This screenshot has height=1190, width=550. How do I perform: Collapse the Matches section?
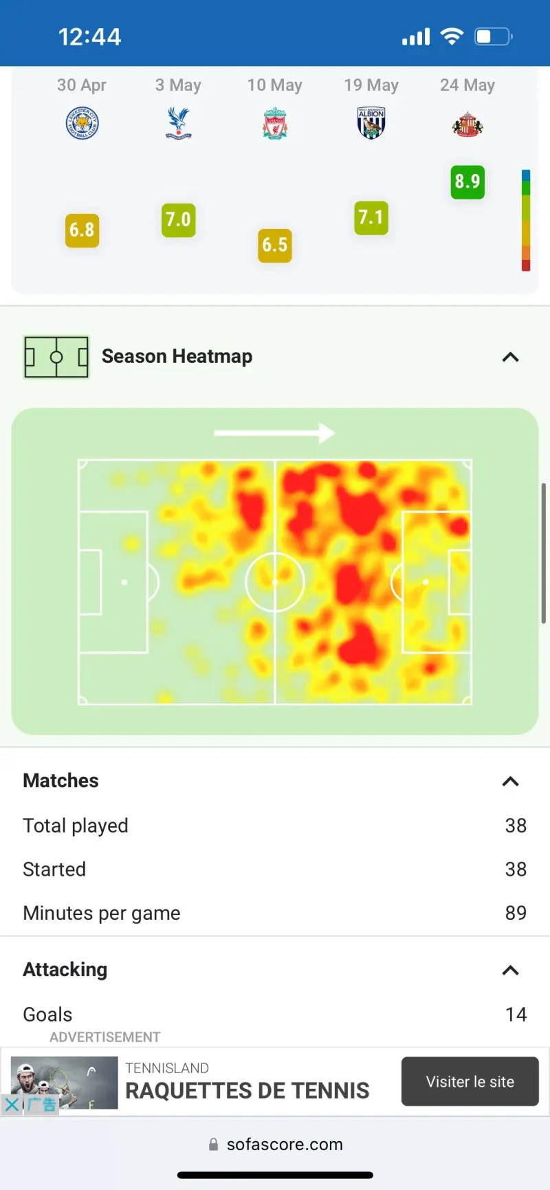pyautogui.click(x=510, y=781)
